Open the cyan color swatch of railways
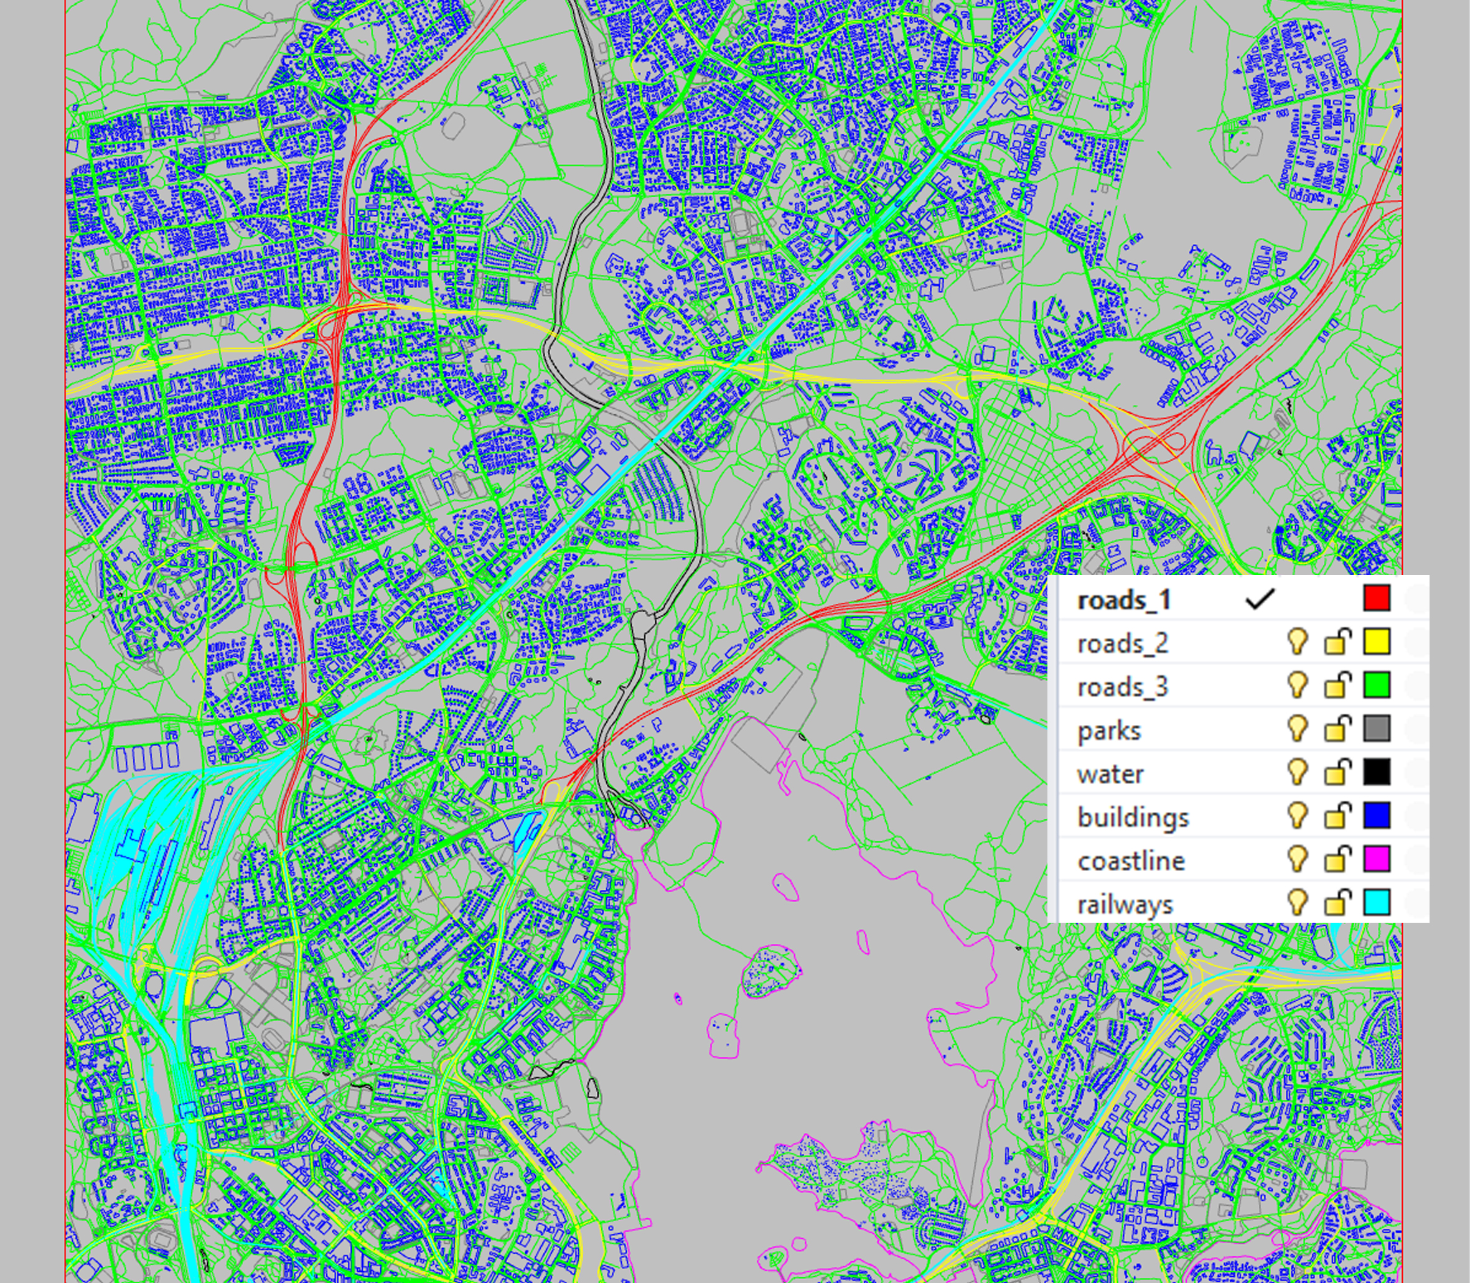The width and height of the screenshot is (1470, 1283). coord(1377,903)
